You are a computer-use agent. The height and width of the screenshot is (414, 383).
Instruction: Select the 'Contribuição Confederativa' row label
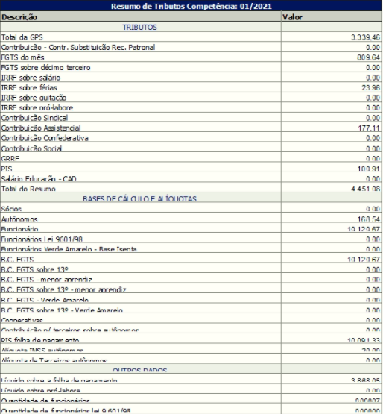[45, 138]
